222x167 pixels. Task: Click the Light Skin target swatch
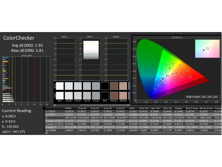click(123, 96)
